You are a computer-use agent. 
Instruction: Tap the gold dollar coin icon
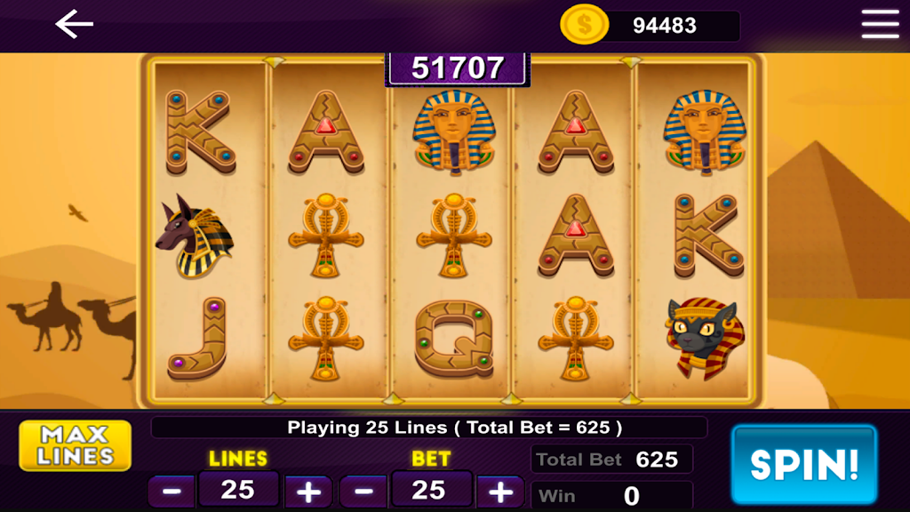tap(584, 24)
